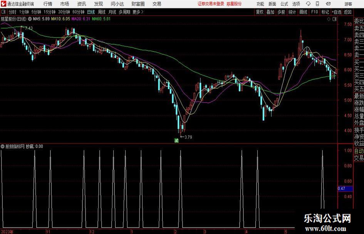Toggle the left panel icon beside 分时

(x=3, y=12)
